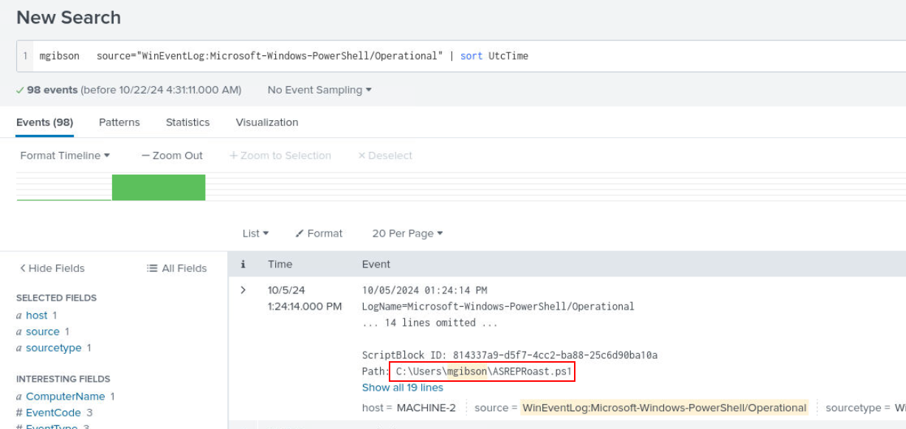
Task: Open the 20 Per Page dropdown
Action: (407, 233)
